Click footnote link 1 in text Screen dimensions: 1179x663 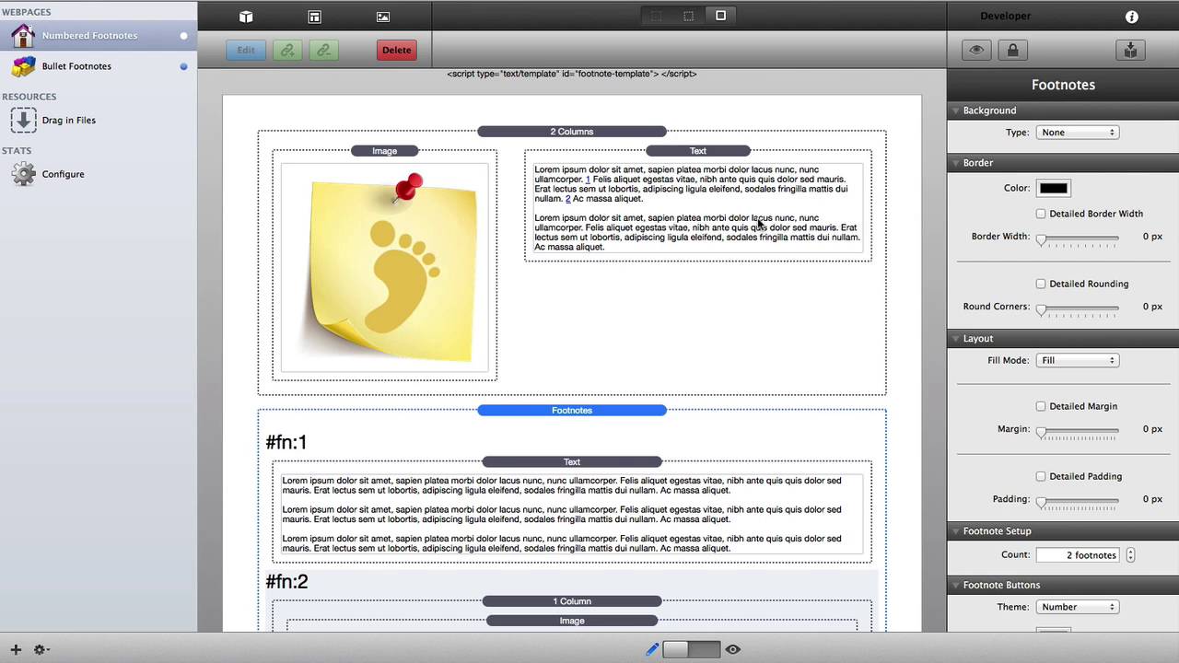coord(588,180)
